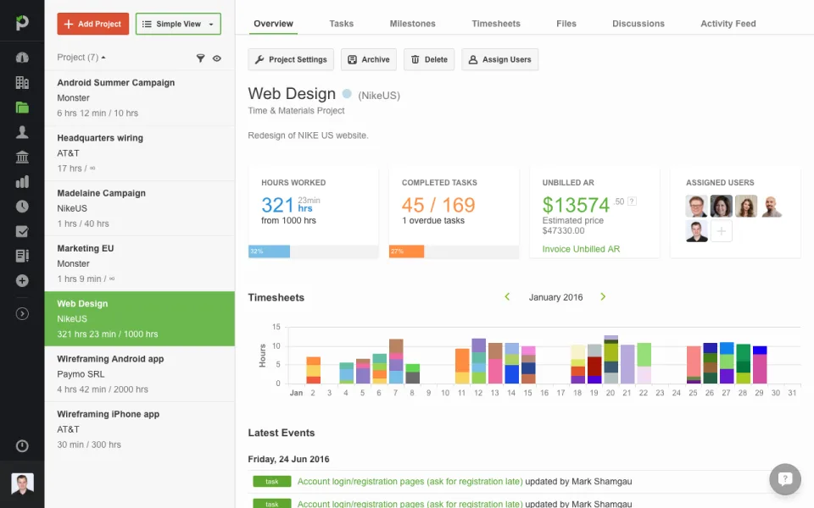Open the clients building icon in sidebar

click(x=22, y=82)
